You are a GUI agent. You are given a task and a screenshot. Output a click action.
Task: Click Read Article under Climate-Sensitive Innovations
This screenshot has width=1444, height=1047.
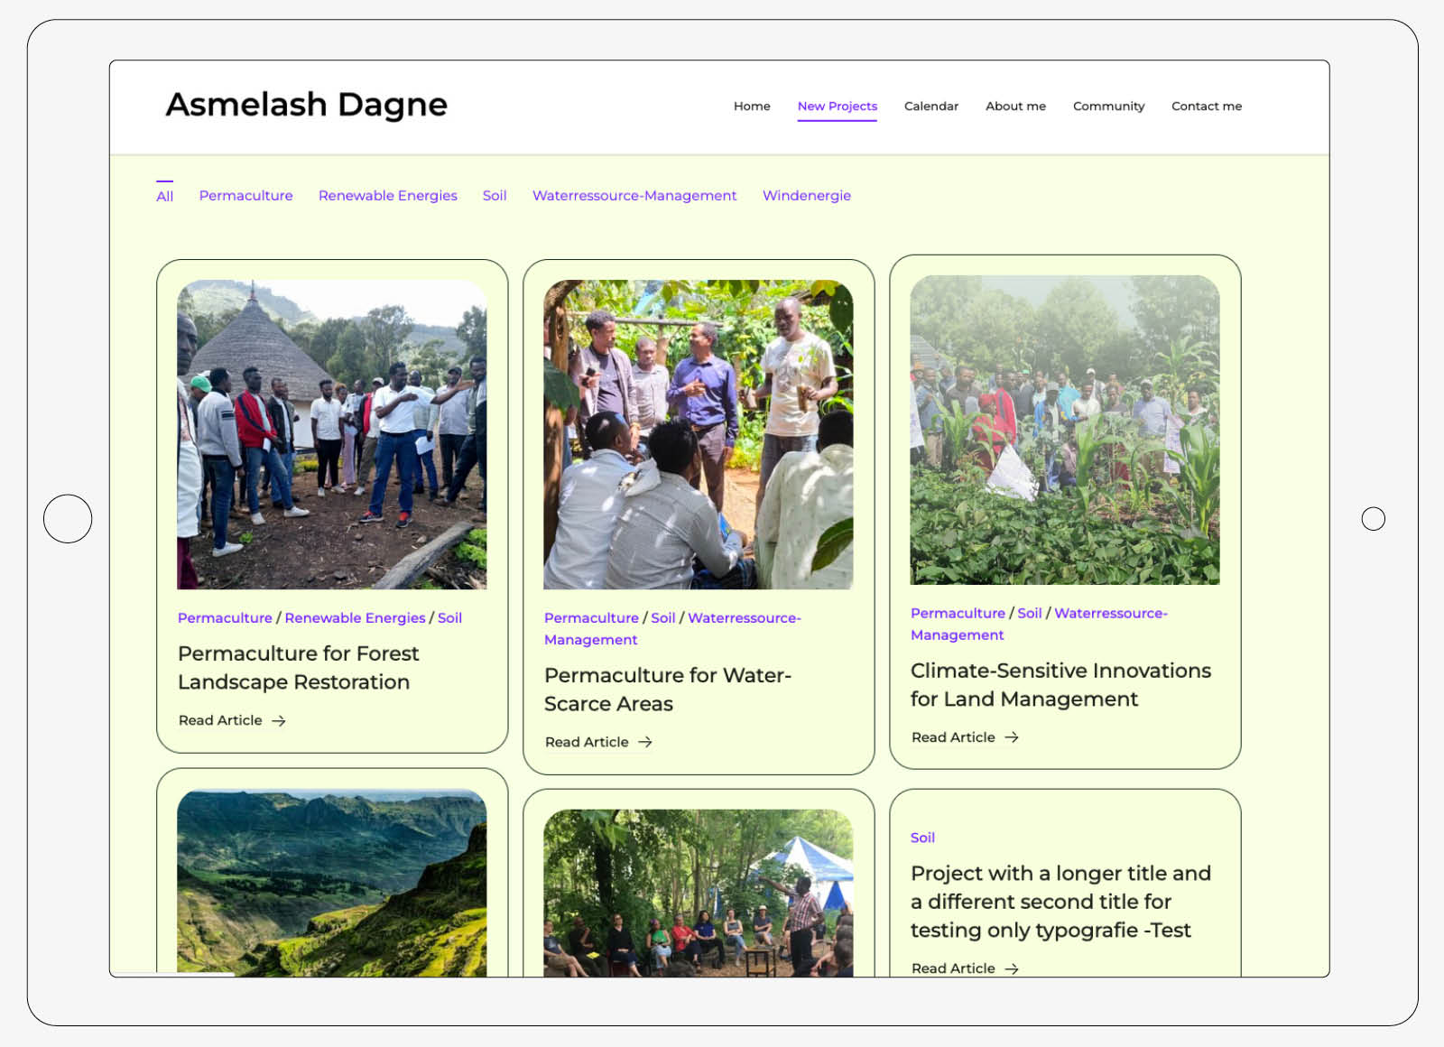coord(953,737)
